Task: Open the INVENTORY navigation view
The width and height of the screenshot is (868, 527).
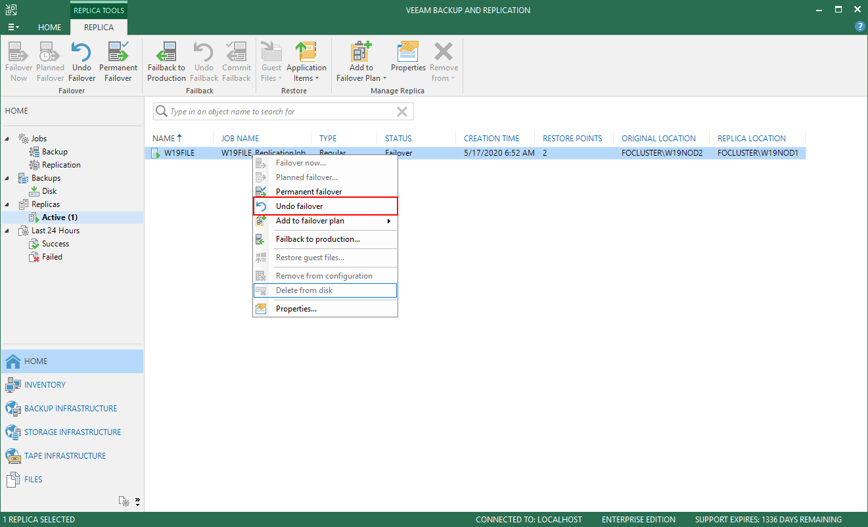Action: coord(72,385)
